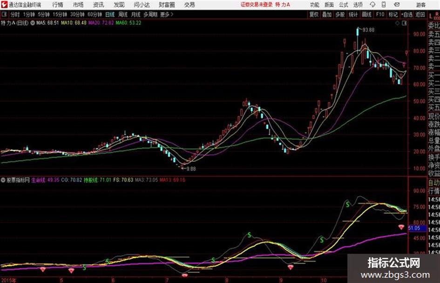Click the 93.88 high price label
The image size is (440, 283).
(368, 30)
